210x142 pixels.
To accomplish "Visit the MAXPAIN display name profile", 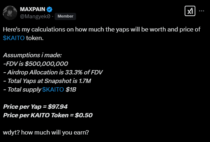I will [x=32, y=9].
